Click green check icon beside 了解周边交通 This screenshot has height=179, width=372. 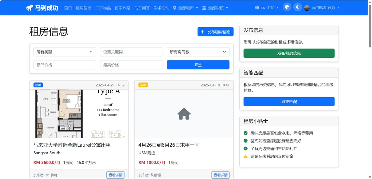tap(246, 148)
